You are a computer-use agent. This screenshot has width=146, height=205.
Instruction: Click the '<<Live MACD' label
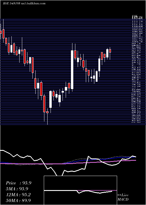pos(123,197)
